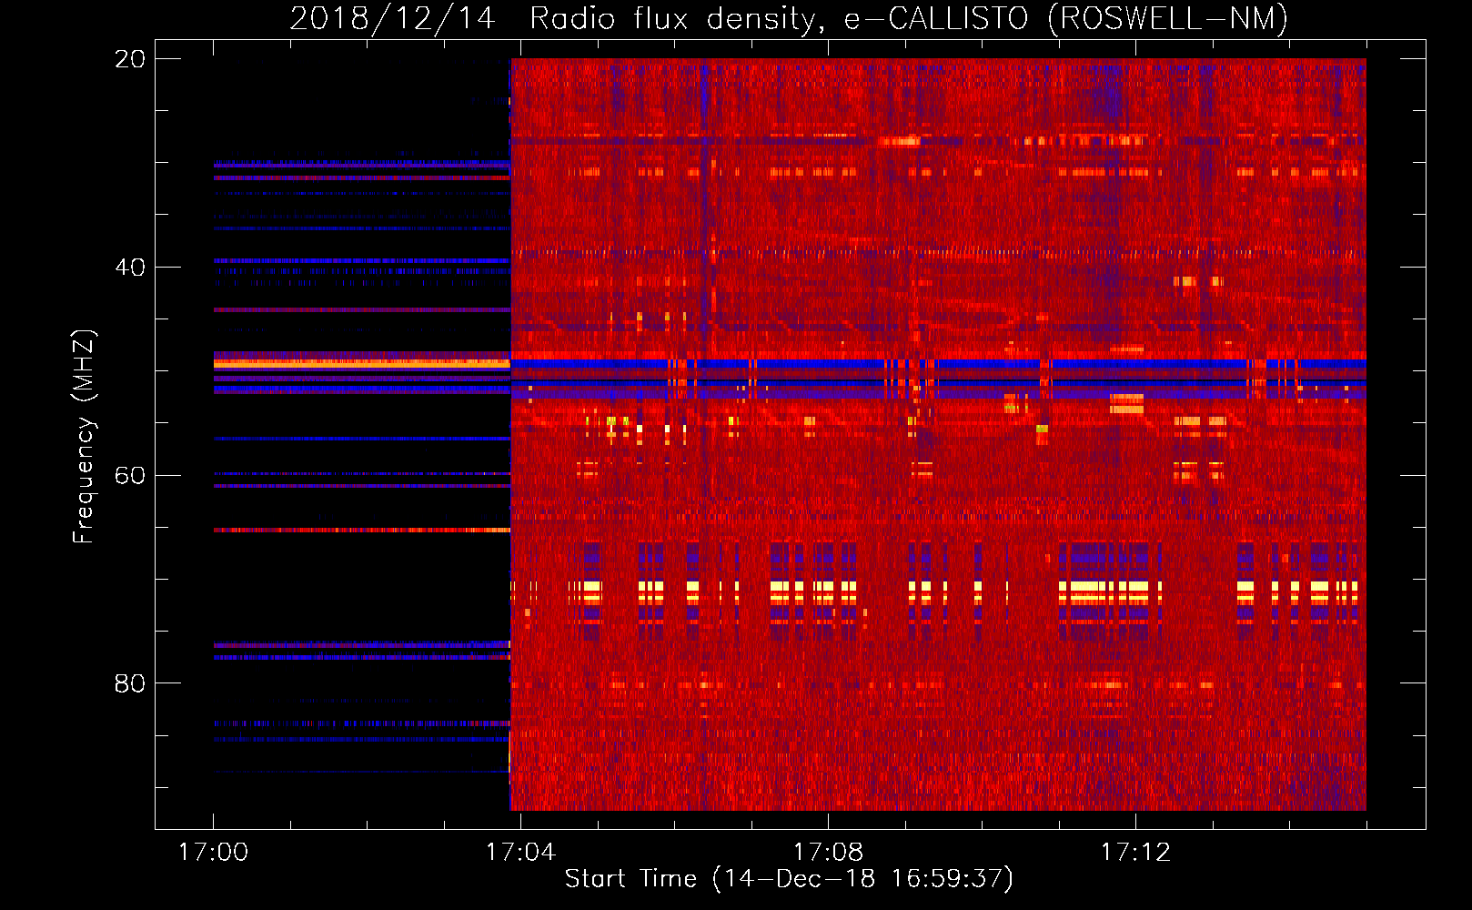Click the 'Start Time (14-Dec-18 16:59:37)' label
This screenshot has height=910, width=1472.
tap(789, 879)
